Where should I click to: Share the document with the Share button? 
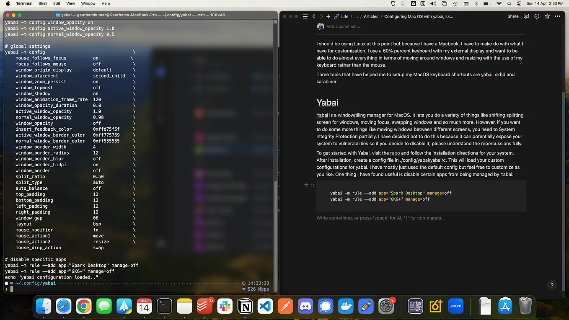point(513,16)
